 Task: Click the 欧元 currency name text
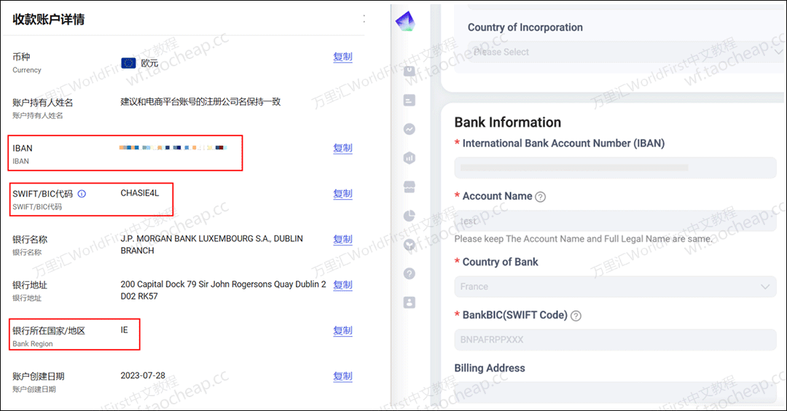pyautogui.click(x=149, y=63)
